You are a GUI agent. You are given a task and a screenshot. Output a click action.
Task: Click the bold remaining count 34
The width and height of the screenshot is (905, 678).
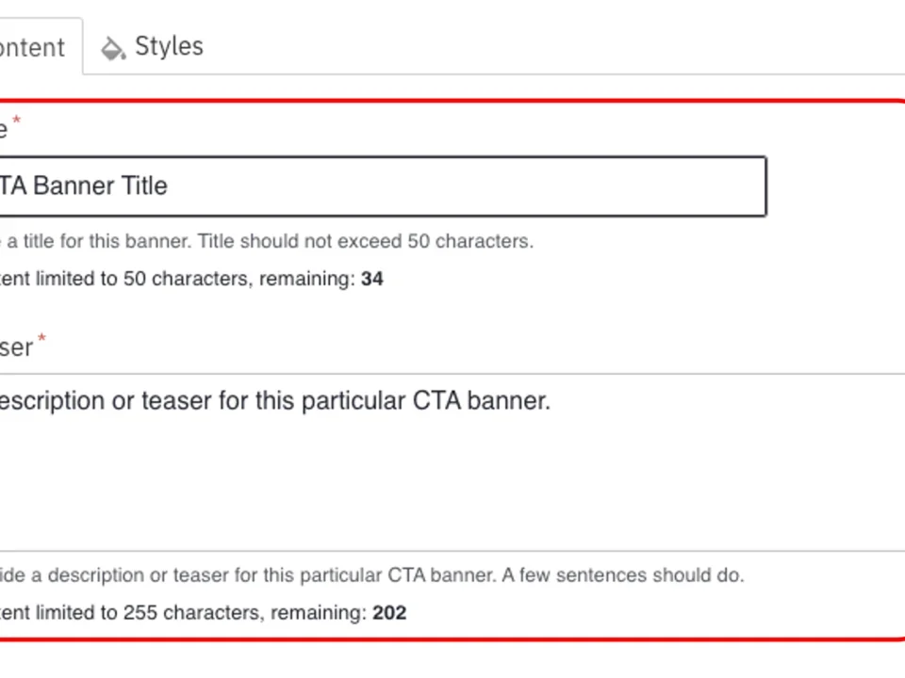(371, 278)
